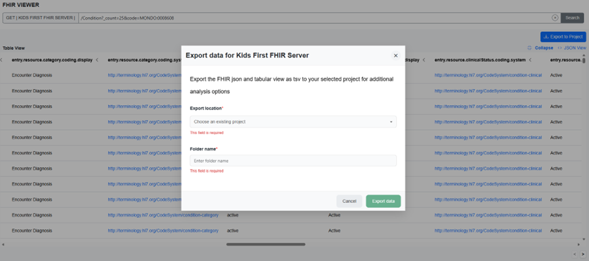Click the horizontal scrollbar thumb under the table
This screenshot has width=589, height=261.
coord(266,245)
